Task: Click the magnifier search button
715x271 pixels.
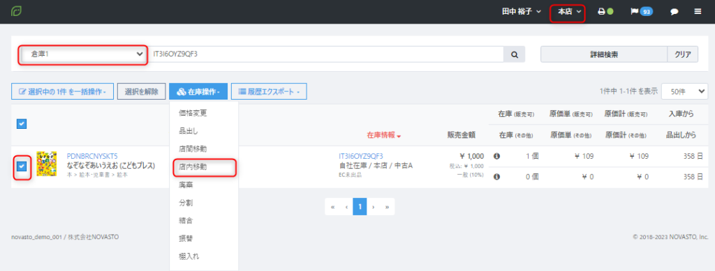Action: click(515, 54)
